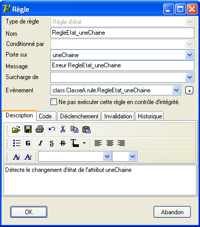Click the Paste clipboard icon
This screenshot has width=200, height=227.
pyautogui.click(x=87, y=130)
